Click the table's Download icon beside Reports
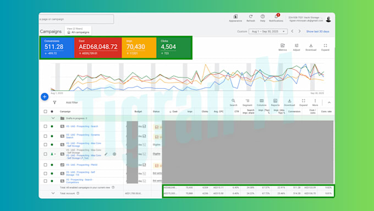374x211 pixels. (289, 101)
